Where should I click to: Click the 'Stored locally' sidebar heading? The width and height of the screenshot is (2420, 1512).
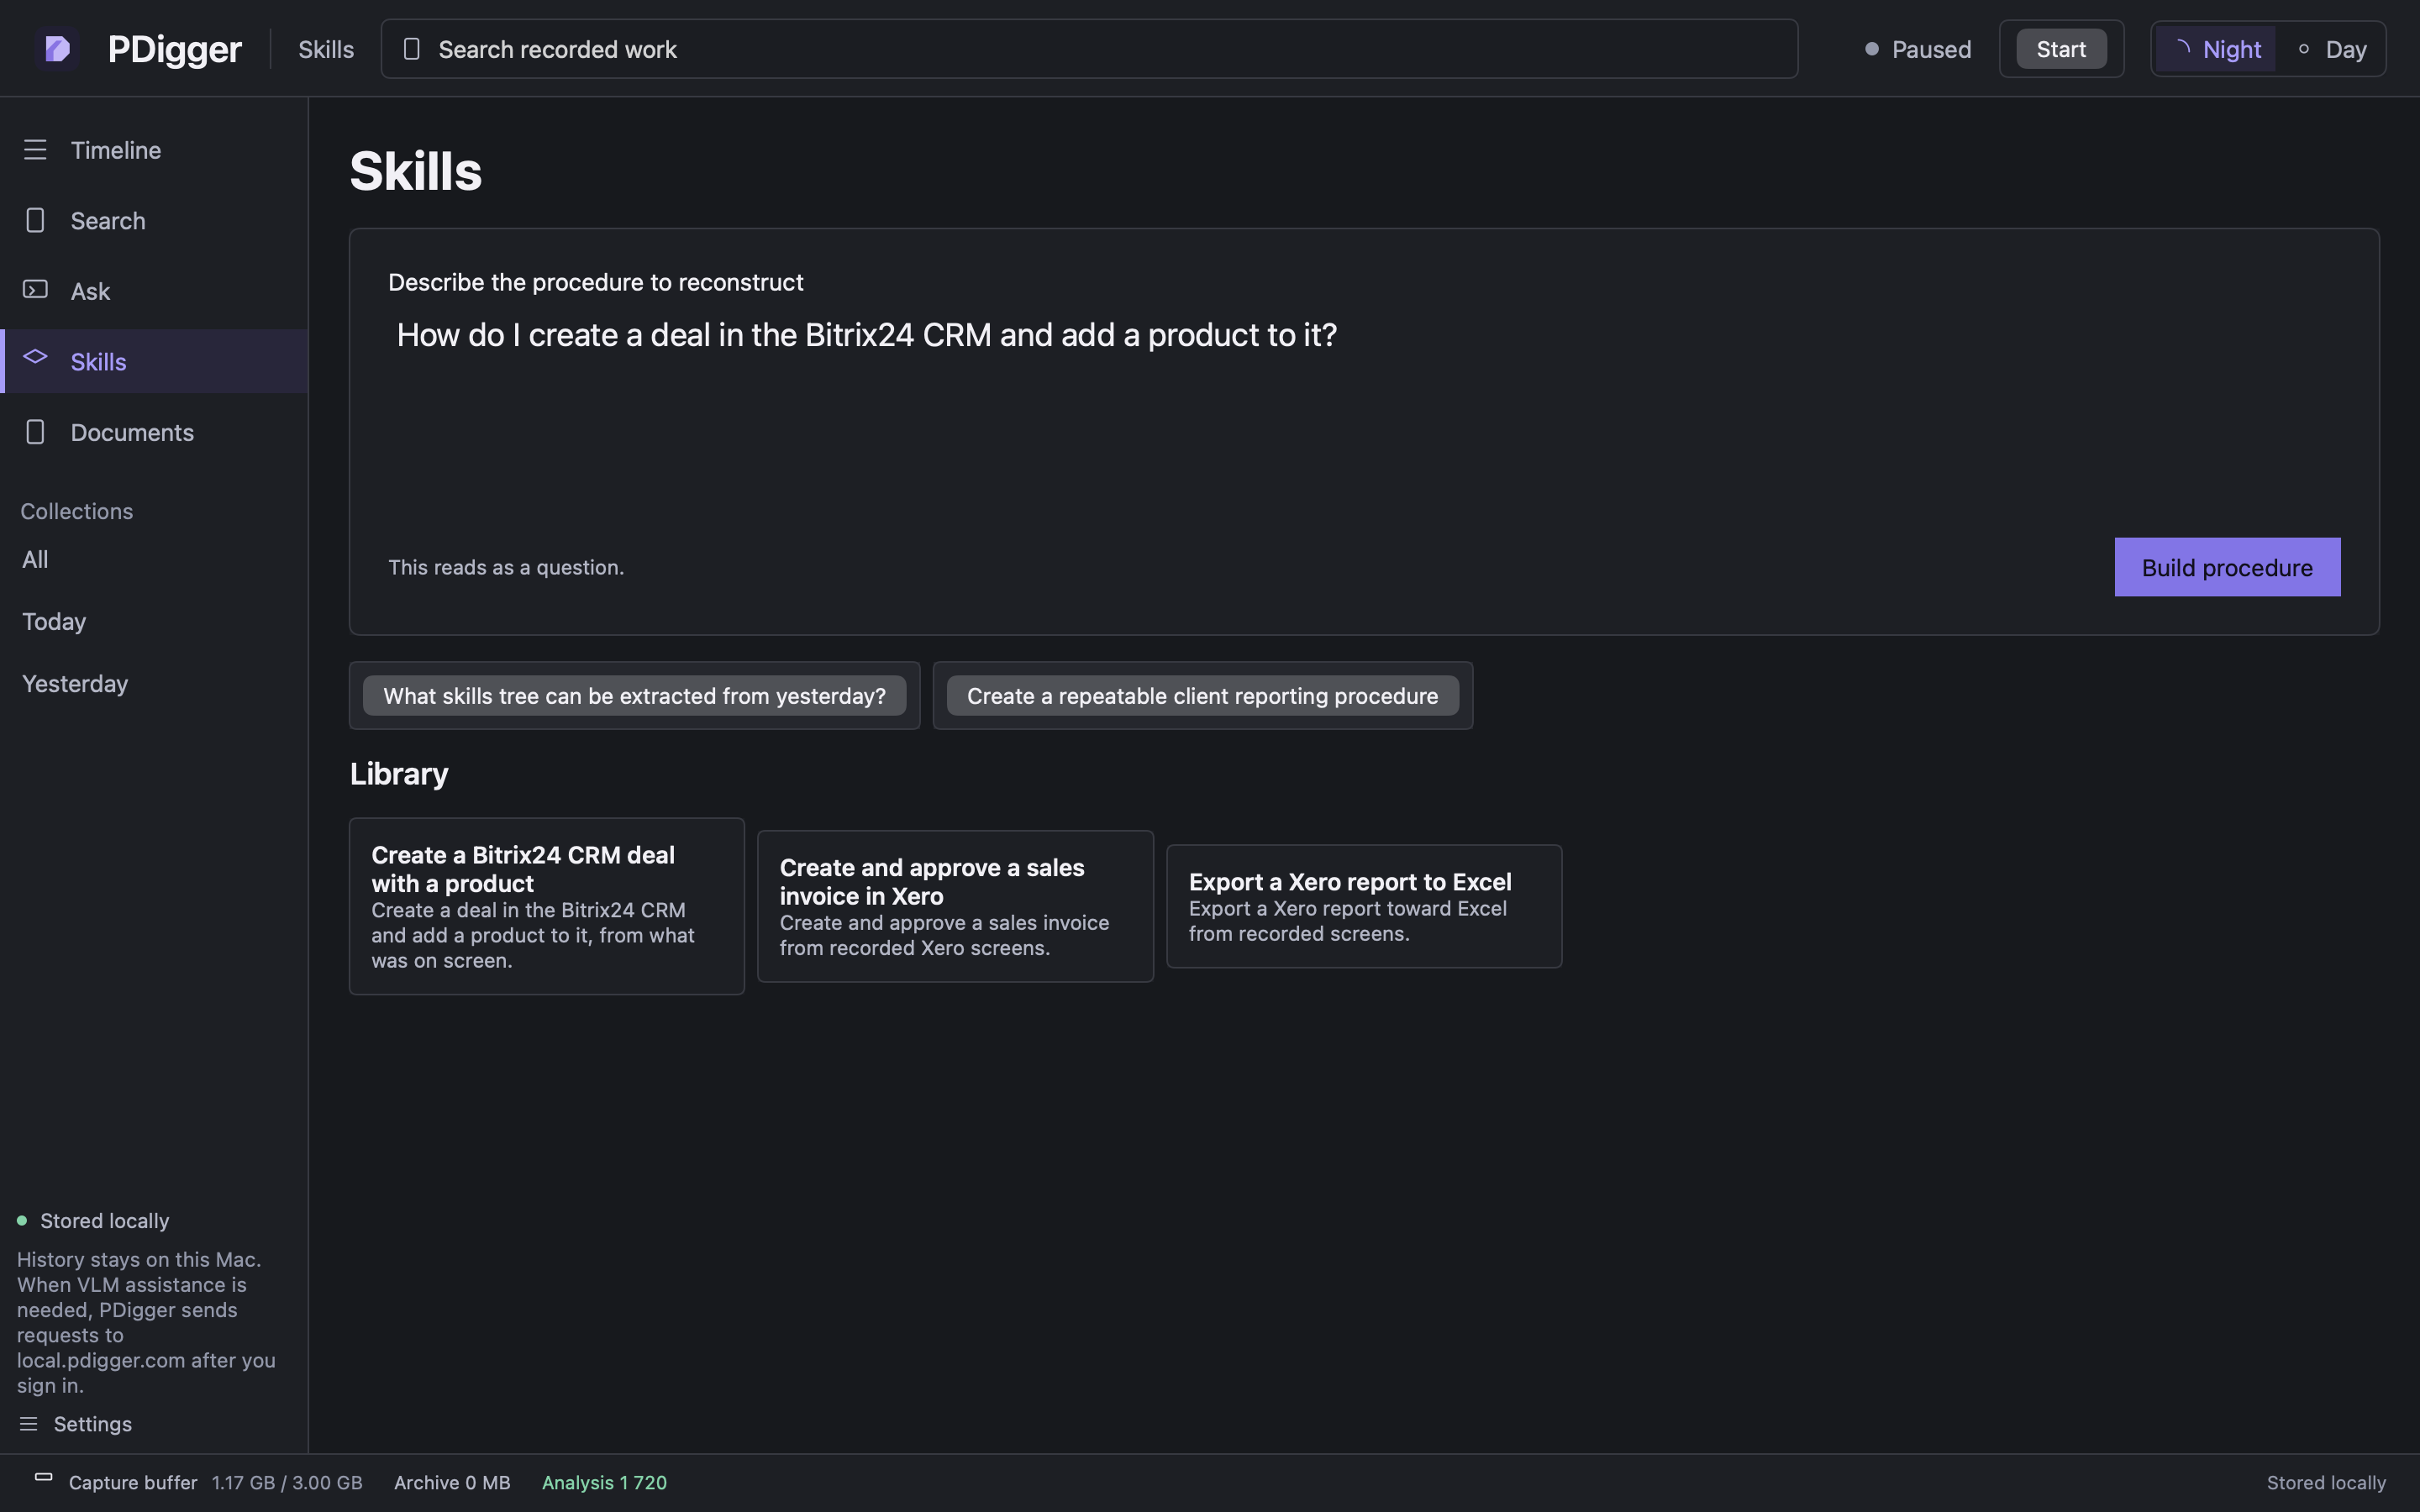(x=105, y=1220)
